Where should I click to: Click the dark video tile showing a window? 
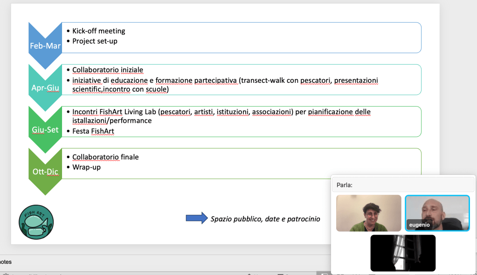(x=403, y=253)
